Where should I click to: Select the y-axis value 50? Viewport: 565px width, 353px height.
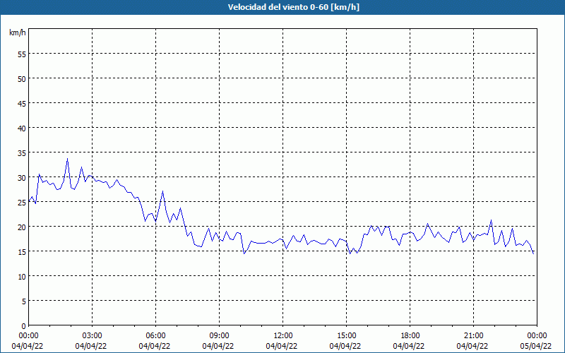pos(22,79)
